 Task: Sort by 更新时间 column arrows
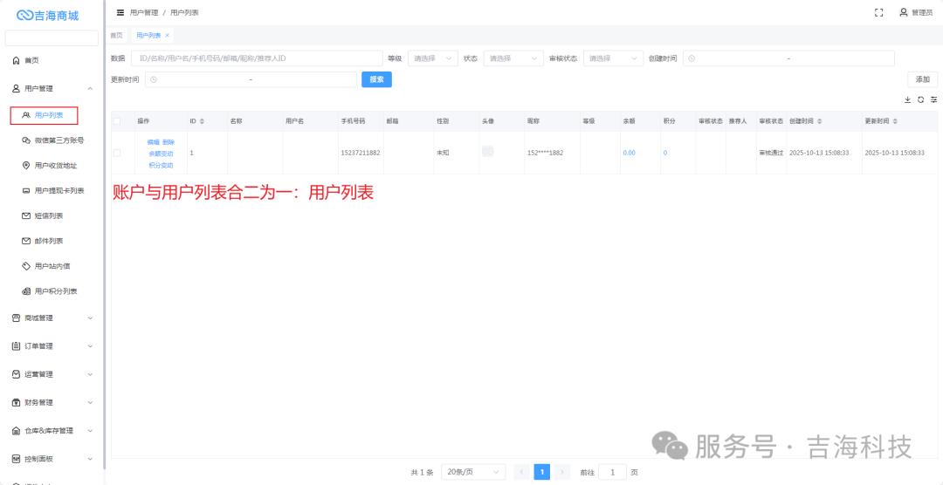[x=896, y=121]
